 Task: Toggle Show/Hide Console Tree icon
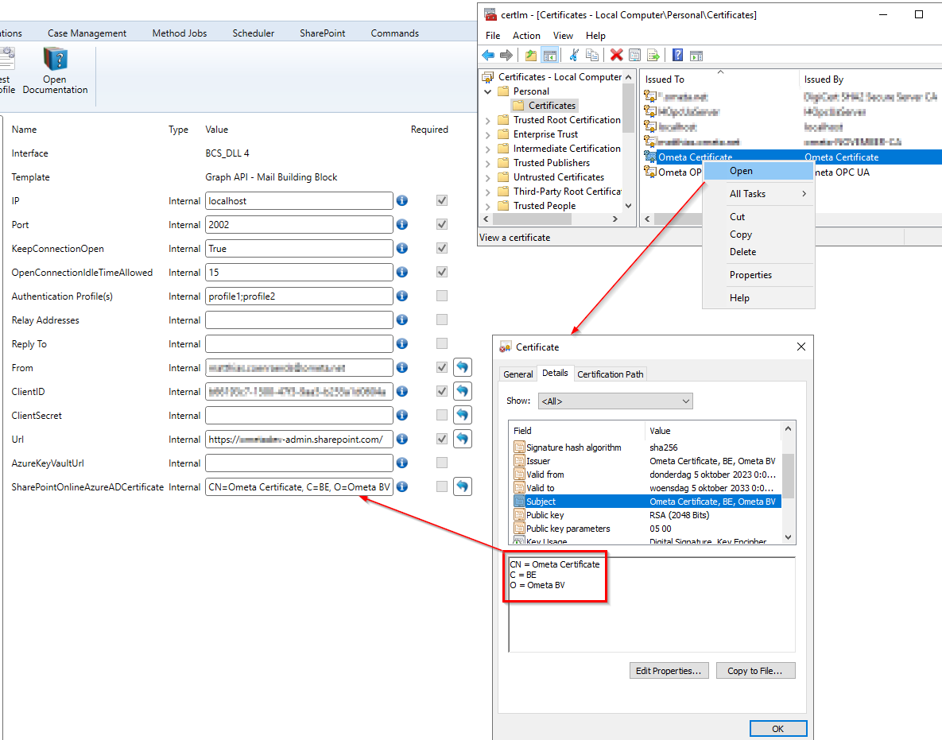pyautogui.click(x=550, y=56)
